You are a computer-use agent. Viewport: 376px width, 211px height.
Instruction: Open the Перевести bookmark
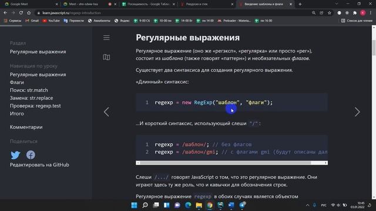(x=74, y=21)
